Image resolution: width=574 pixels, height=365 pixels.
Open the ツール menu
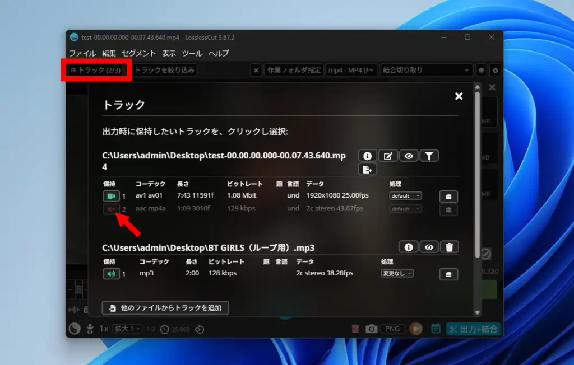point(192,53)
